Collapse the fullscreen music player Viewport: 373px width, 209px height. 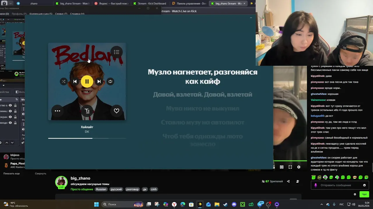[x=251, y=18]
